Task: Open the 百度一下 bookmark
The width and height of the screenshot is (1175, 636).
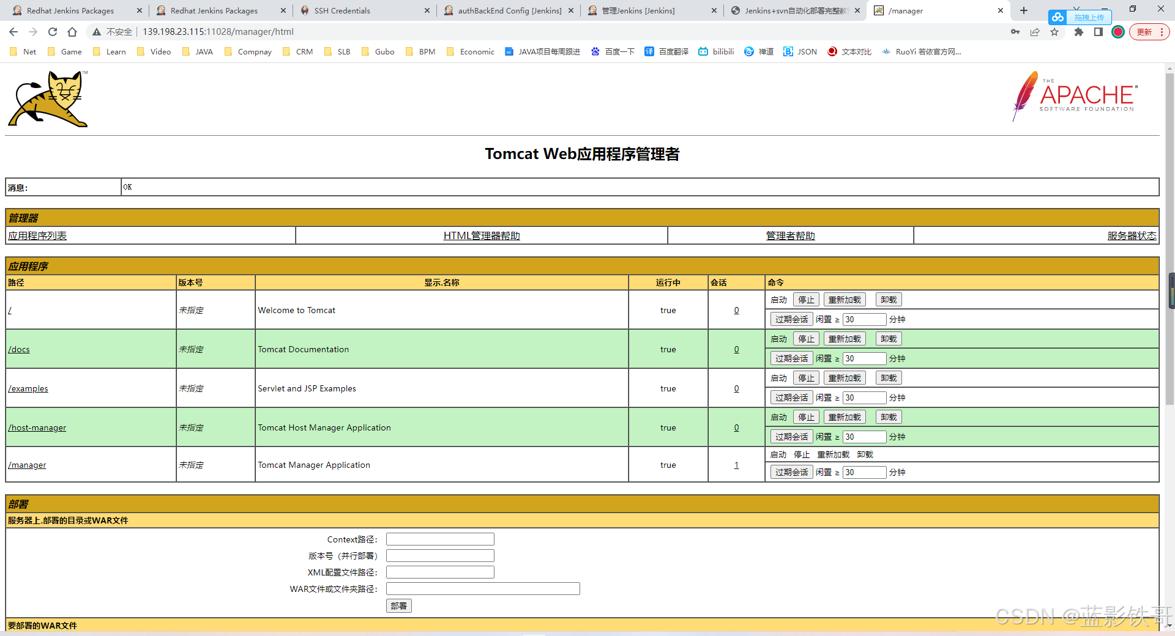Action: [613, 52]
